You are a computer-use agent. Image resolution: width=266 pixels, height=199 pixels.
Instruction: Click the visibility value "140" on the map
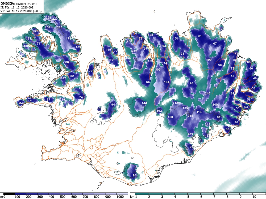(215, 105)
